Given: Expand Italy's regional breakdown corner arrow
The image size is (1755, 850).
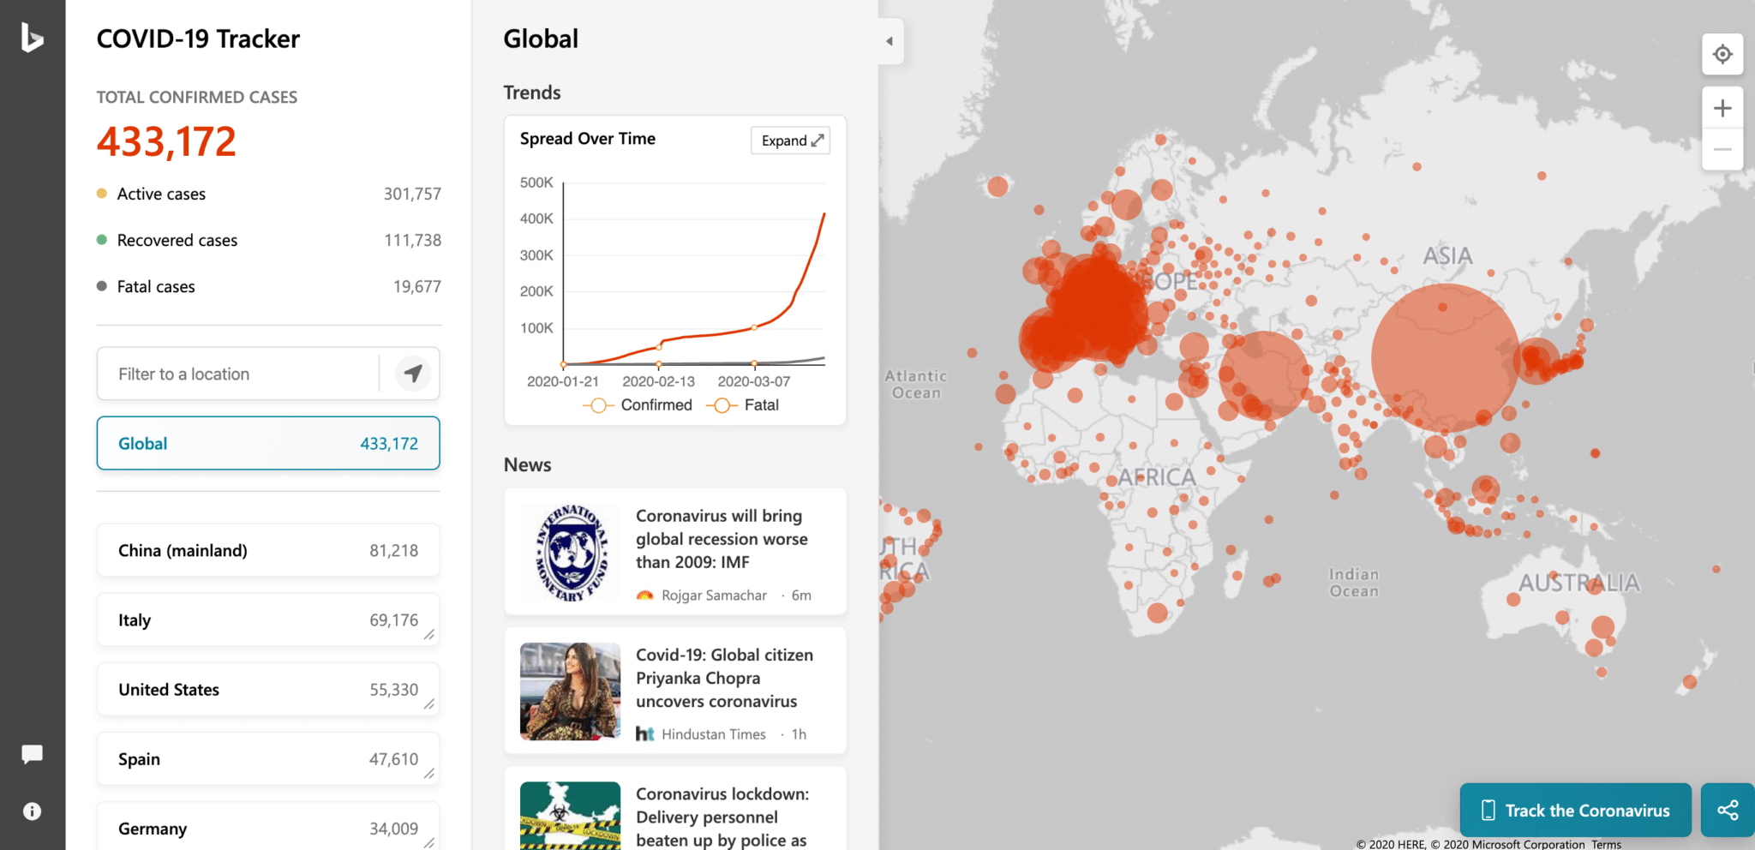Looking at the screenshot, I should pos(428,635).
